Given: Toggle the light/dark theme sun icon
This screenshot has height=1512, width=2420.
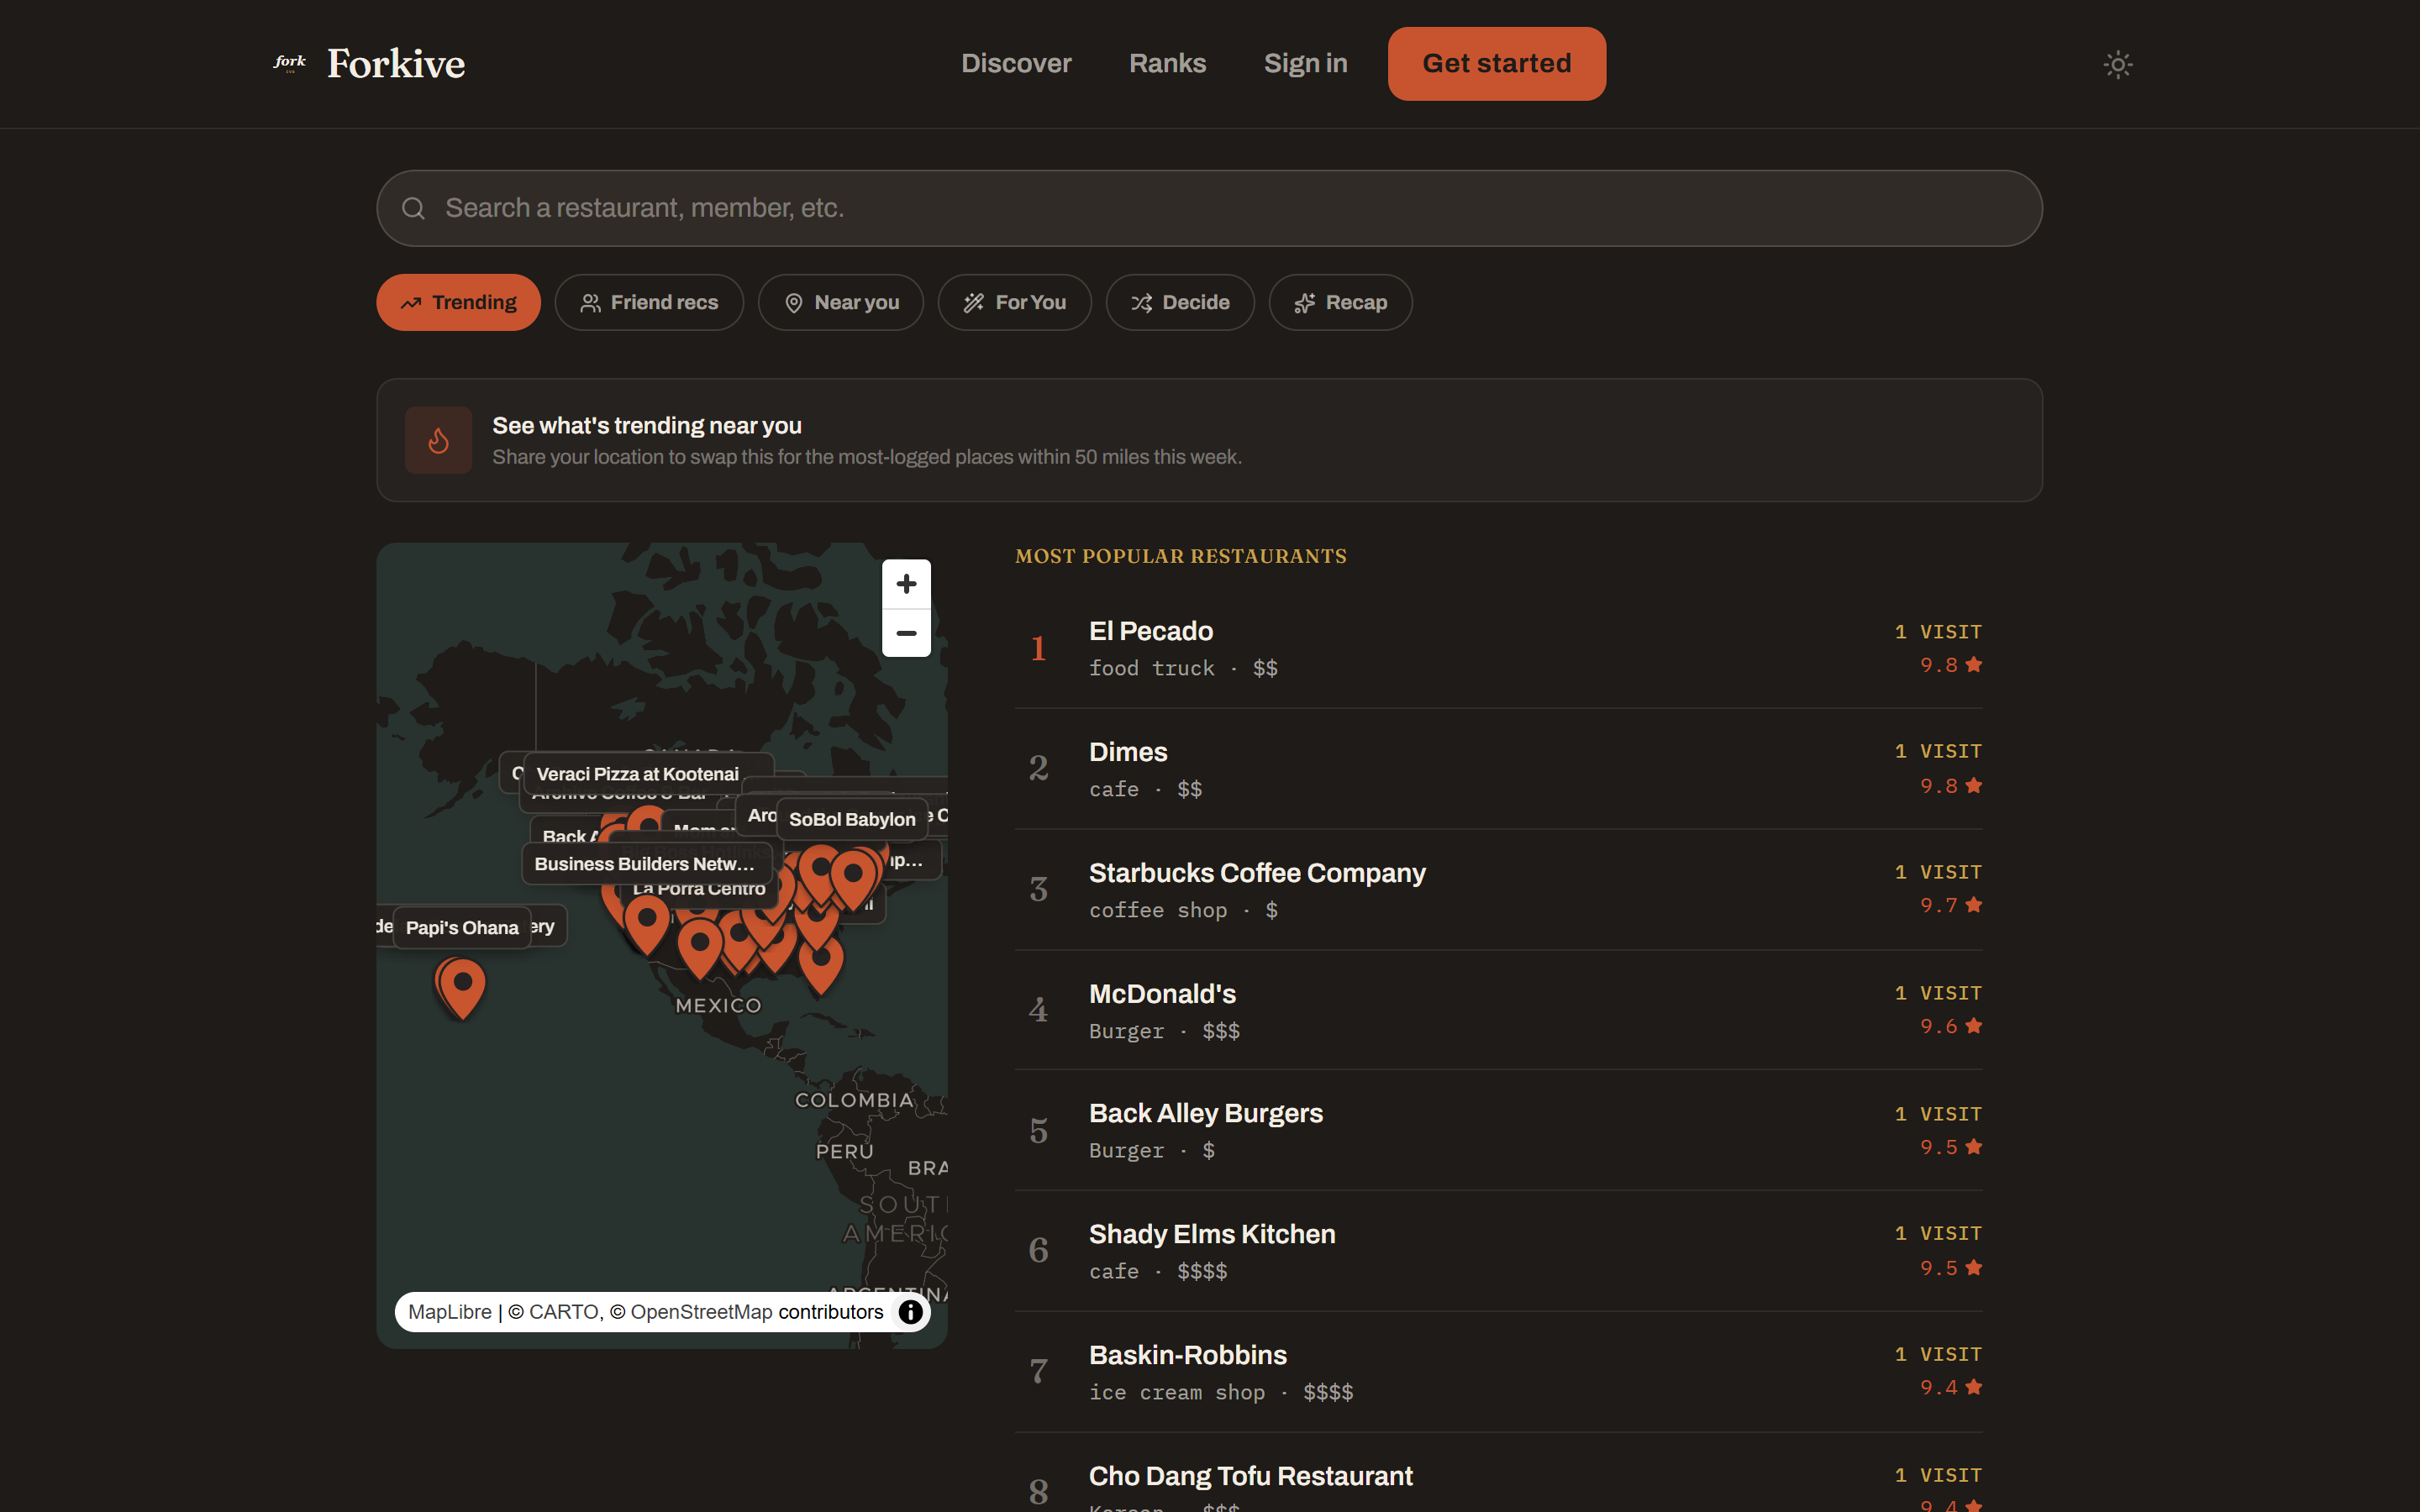Looking at the screenshot, I should pos(2117,65).
